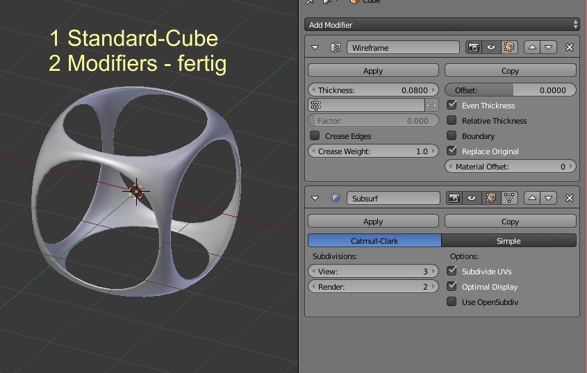Enable Boundary checkbox
This screenshot has width=587, height=373.
click(452, 136)
